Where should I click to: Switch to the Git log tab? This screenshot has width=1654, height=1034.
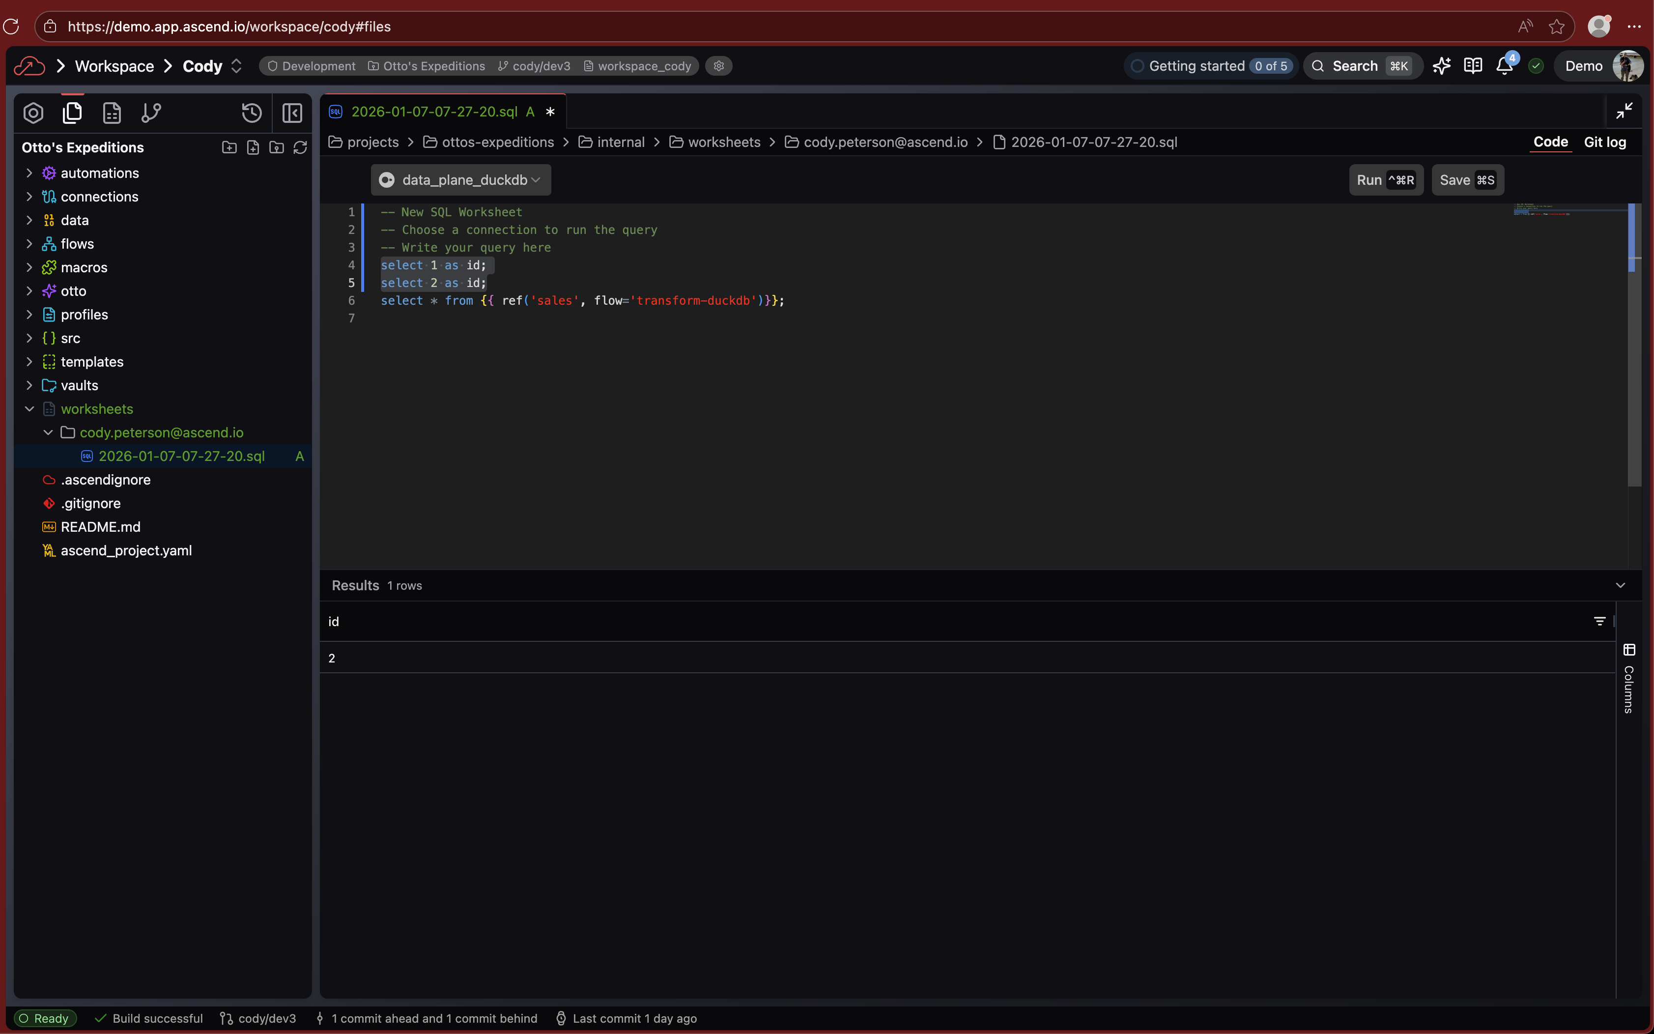point(1605,142)
